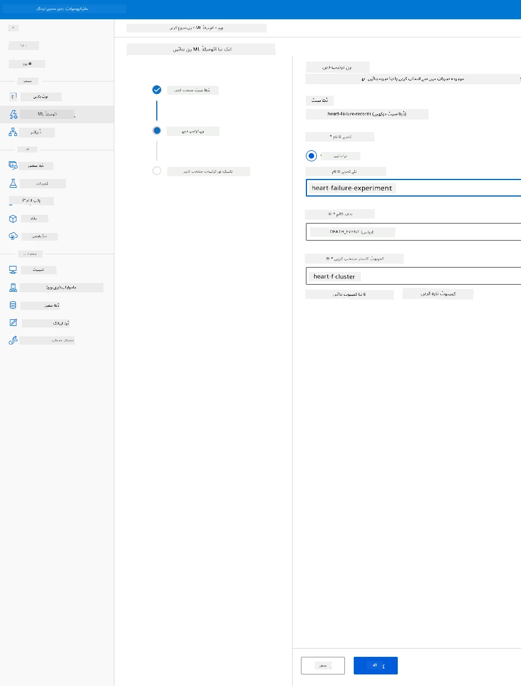Go to Home in the sidebar
This screenshot has width=521, height=686.
pyautogui.click(x=27, y=64)
